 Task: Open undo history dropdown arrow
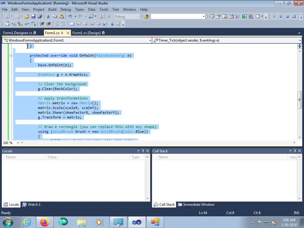75,17
